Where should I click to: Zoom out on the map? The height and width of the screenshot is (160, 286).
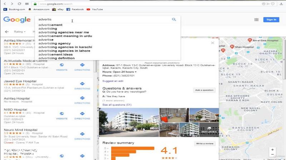click(272, 155)
